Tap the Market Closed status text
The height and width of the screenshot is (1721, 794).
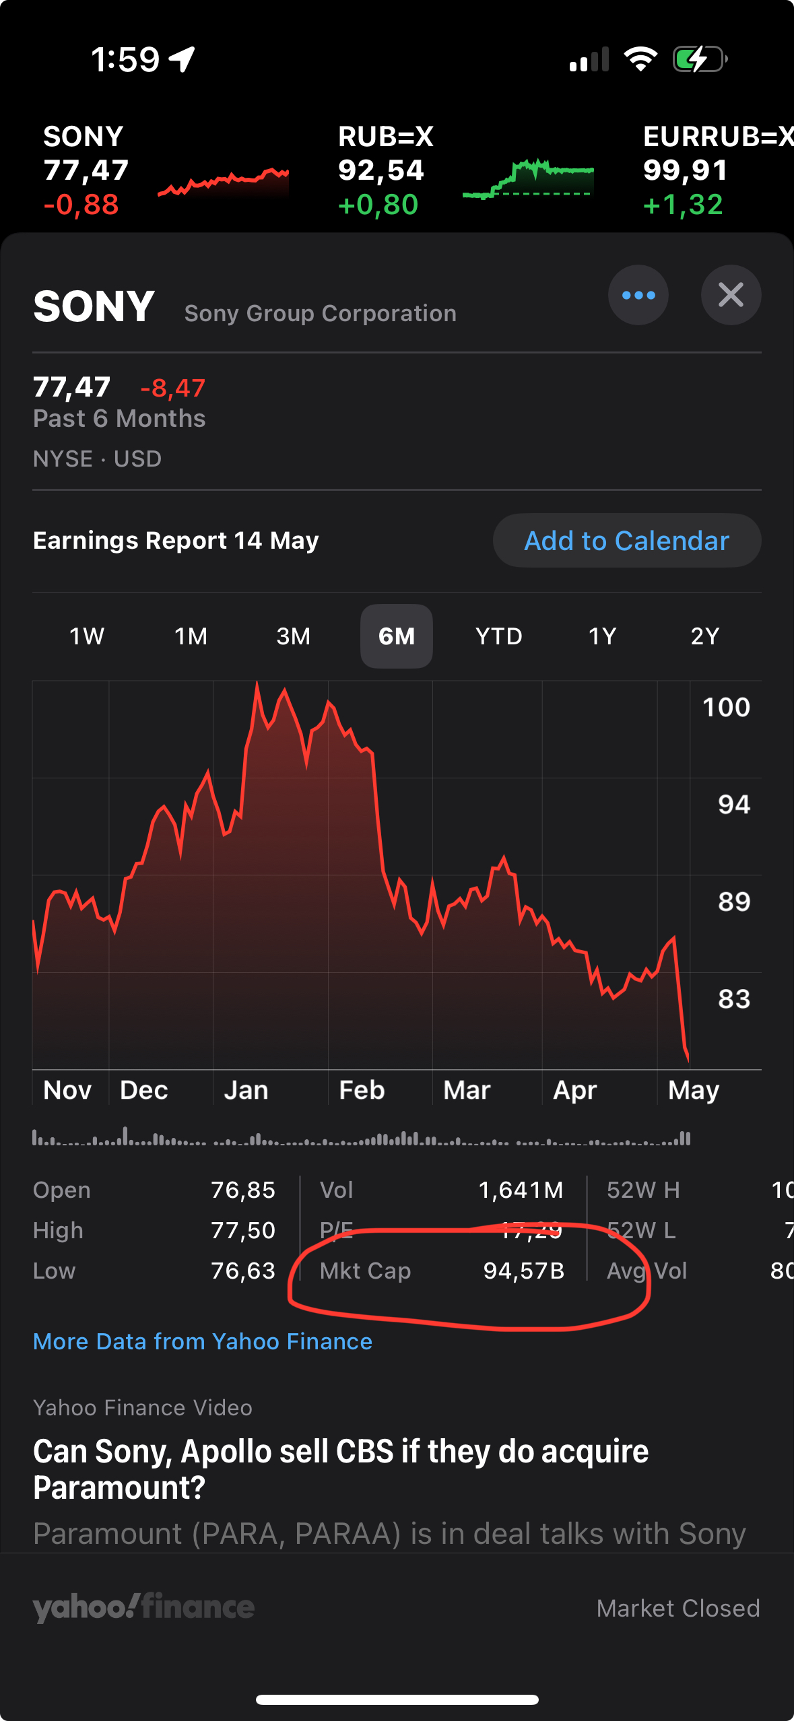point(678,1608)
